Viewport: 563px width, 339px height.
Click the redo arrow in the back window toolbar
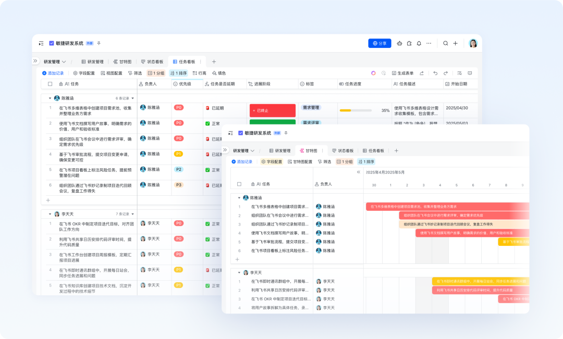point(446,73)
